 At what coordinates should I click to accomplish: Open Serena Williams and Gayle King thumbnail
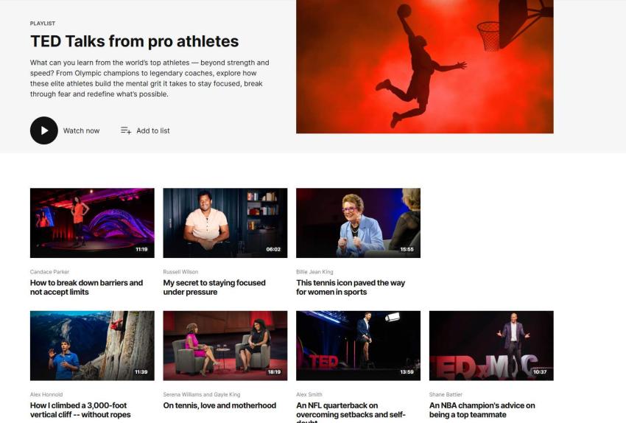click(225, 346)
